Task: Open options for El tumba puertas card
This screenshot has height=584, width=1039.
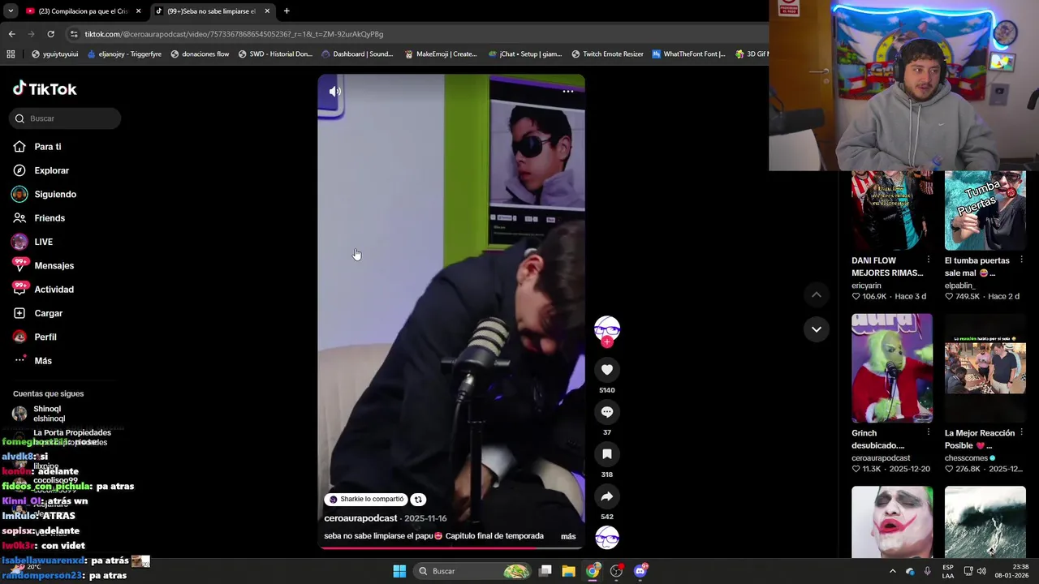Action: 1022,260
